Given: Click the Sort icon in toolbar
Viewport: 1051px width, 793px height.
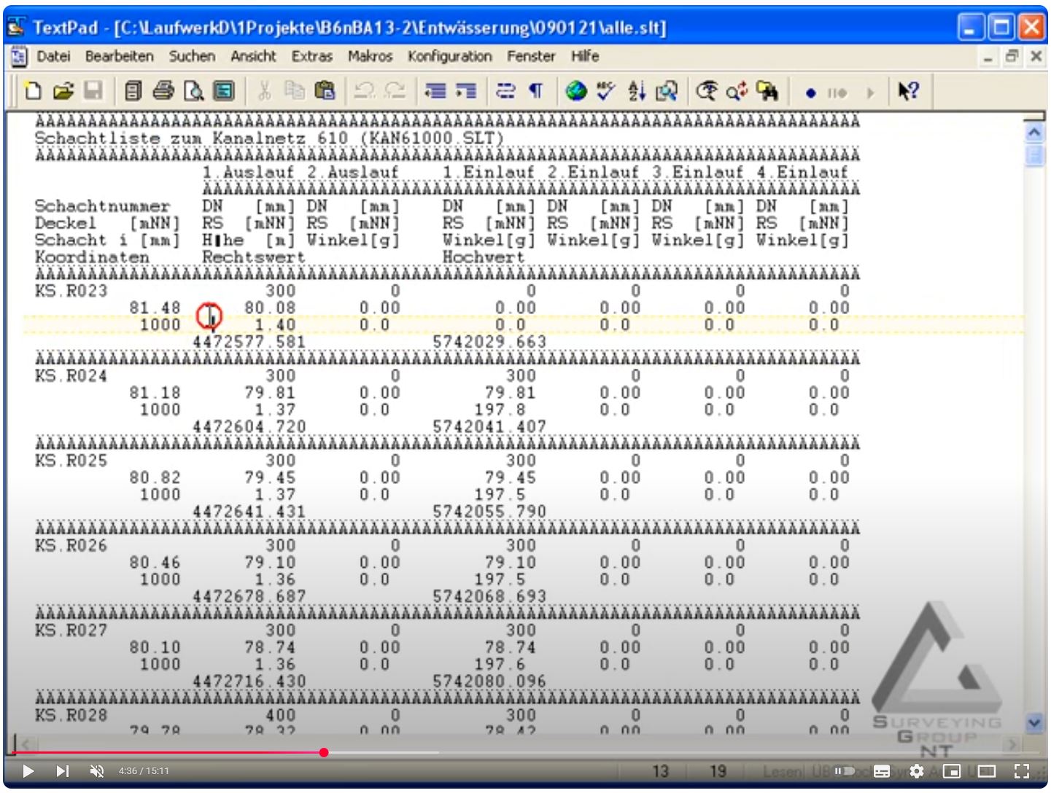Looking at the screenshot, I should (637, 91).
